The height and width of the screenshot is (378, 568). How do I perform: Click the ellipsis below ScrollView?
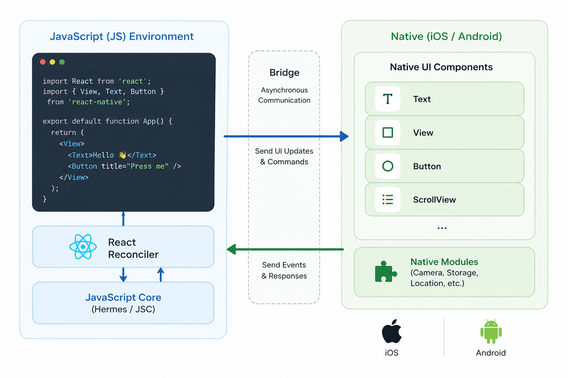[x=442, y=228]
